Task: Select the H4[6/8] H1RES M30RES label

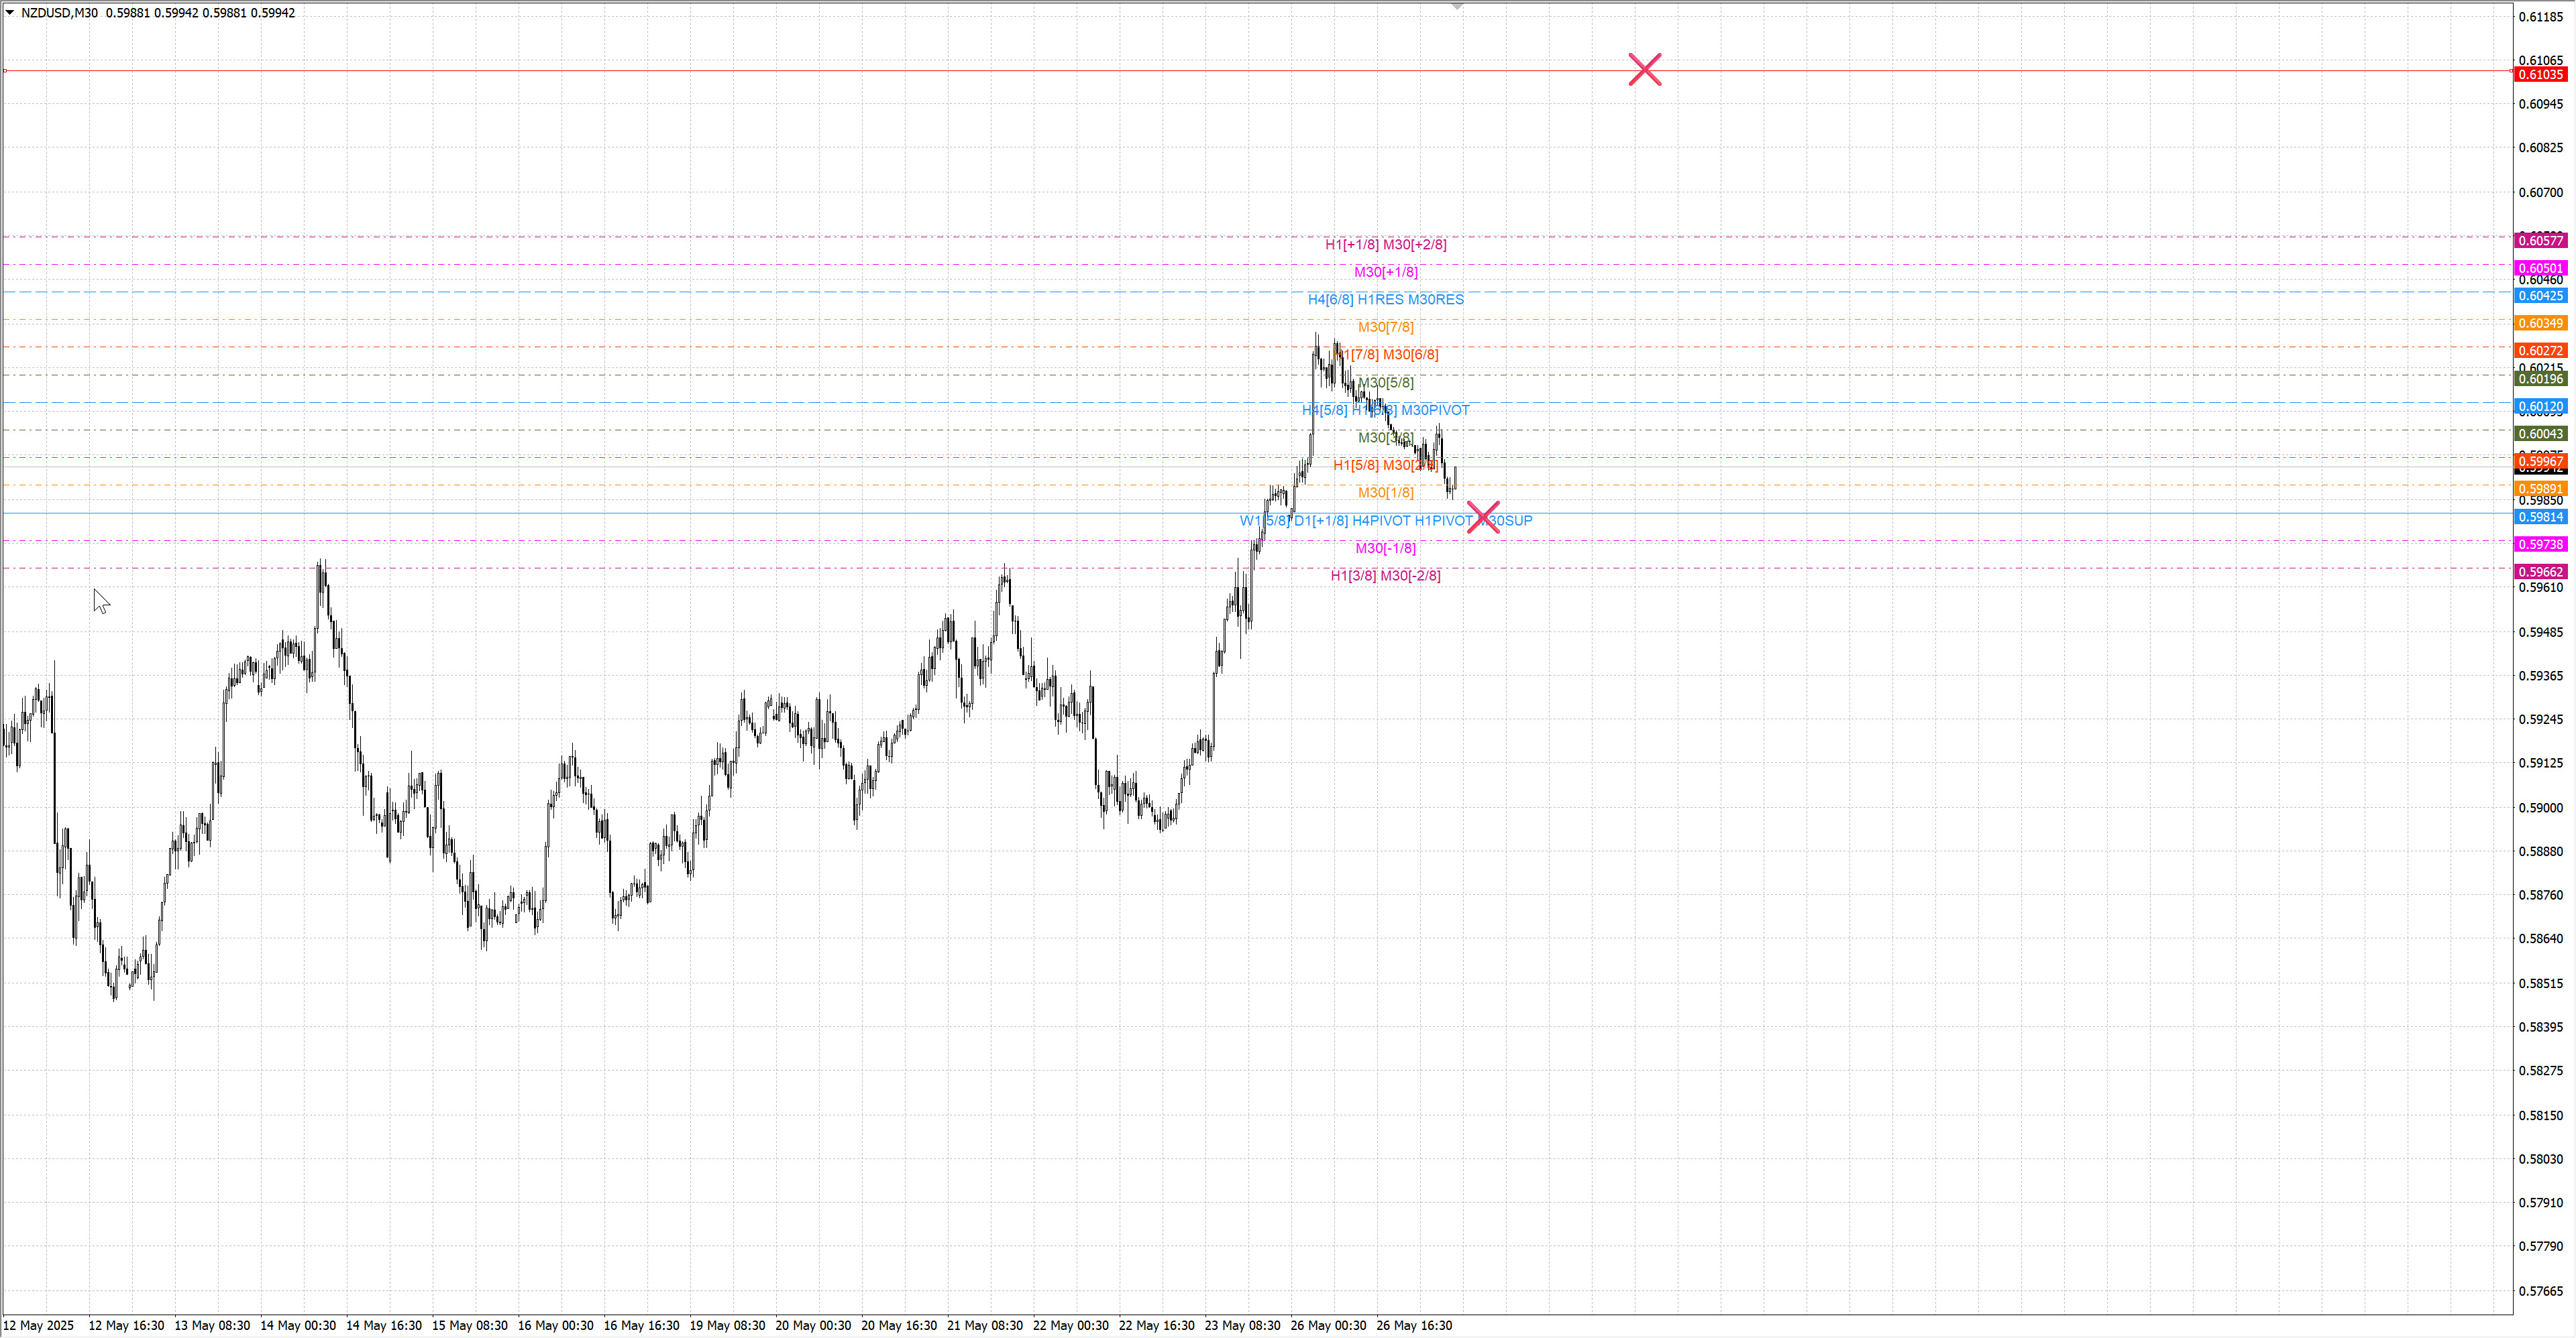Action: point(1385,300)
